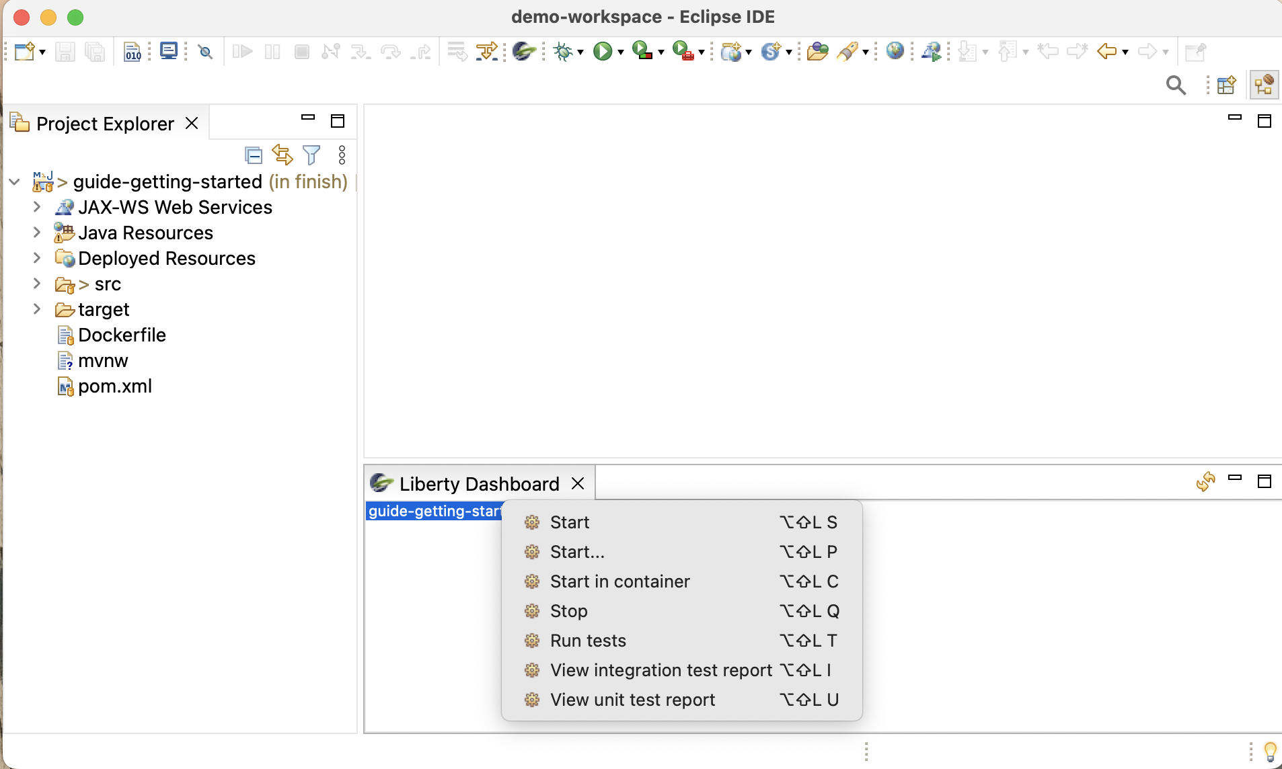This screenshot has width=1282, height=769.
Task: Choose Start... with parameters menu entry
Action: pos(681,552)
